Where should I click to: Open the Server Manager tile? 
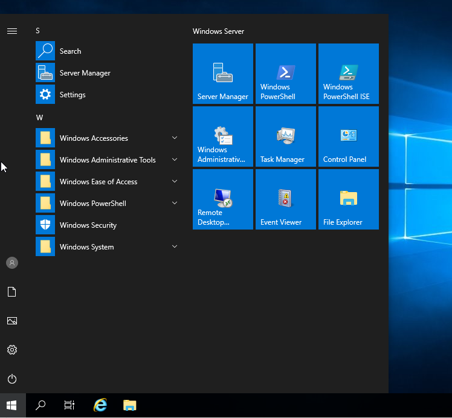click(223, 74)
